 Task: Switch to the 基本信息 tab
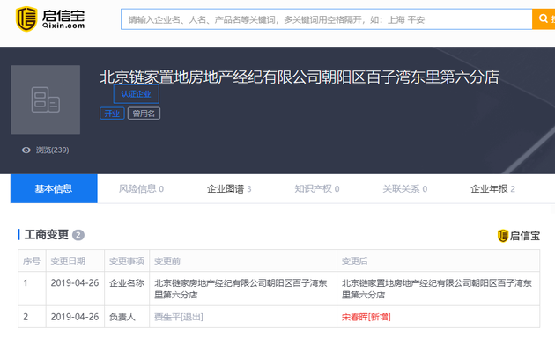[54, 188]
